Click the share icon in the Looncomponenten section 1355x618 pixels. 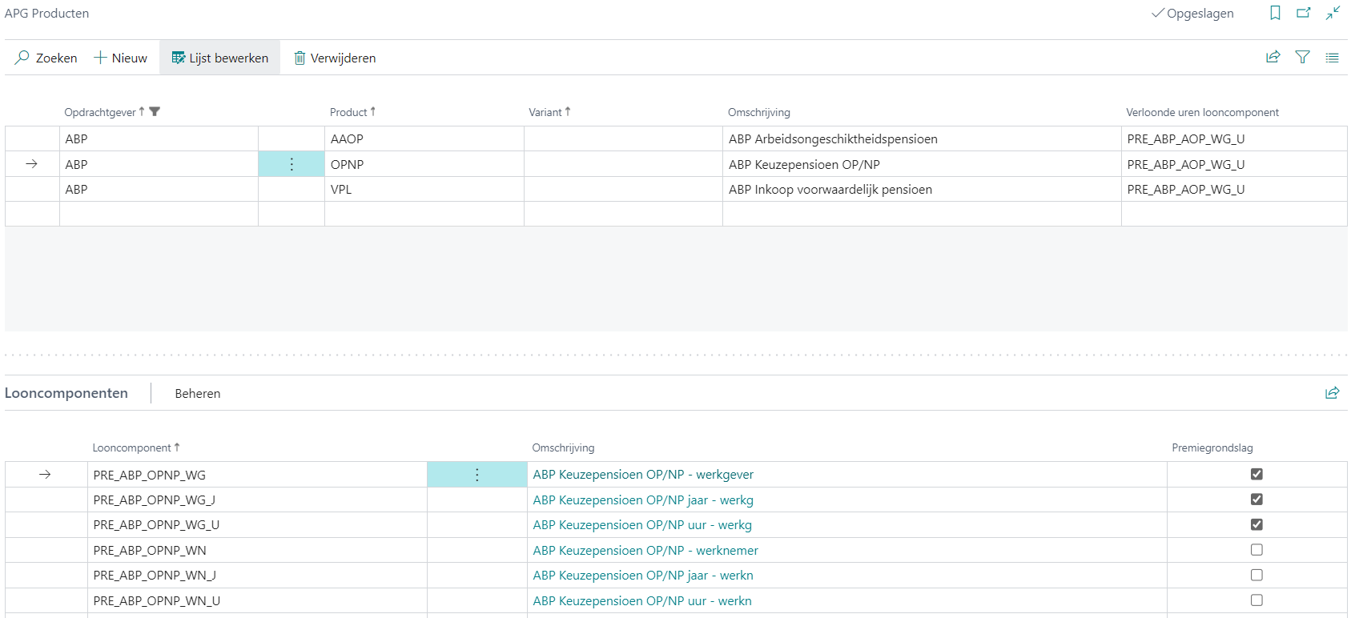pos(1332,393)
